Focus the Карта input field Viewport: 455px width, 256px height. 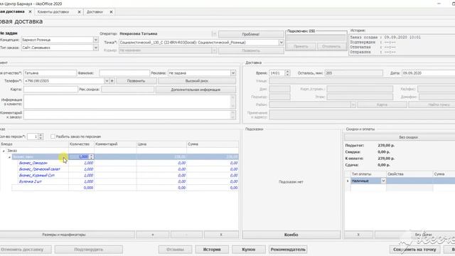pos(50,90)
